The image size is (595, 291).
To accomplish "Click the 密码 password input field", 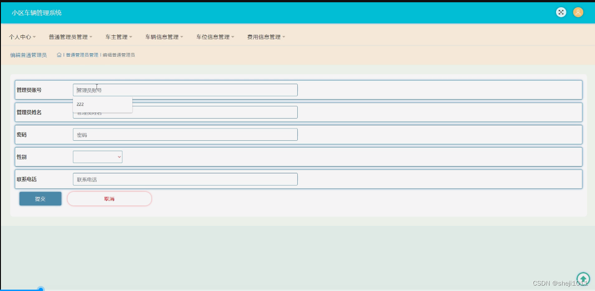I will click(x=185, y=134).
